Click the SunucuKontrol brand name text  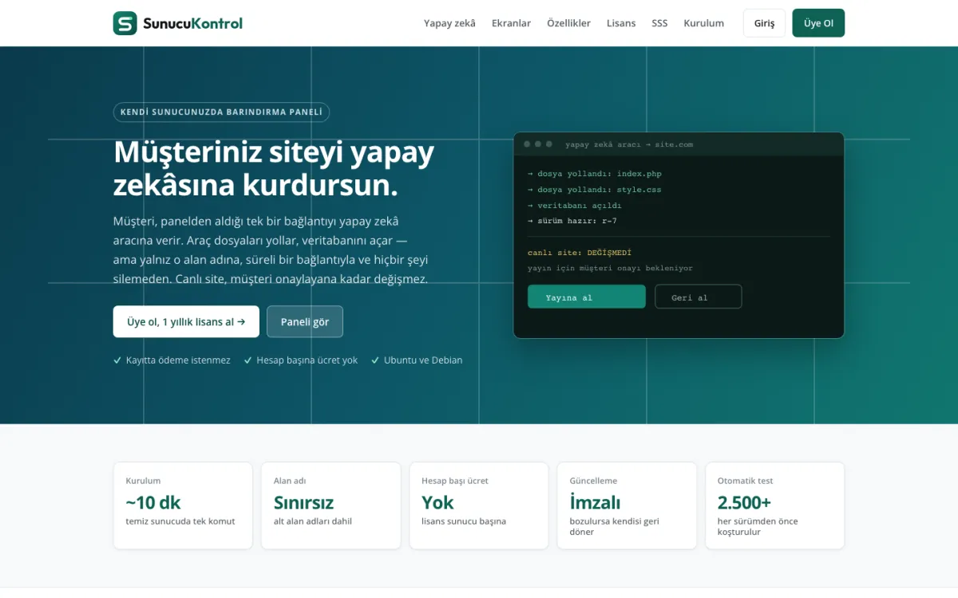pyautogui.click(x=192, y=23)
